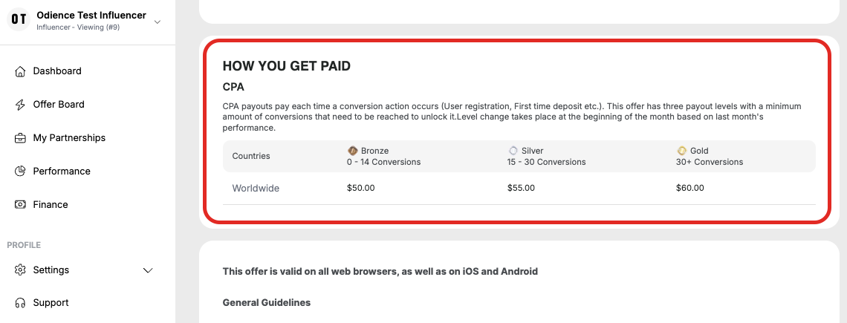Screen dimensions: 847x323
Task: Click the Gold $60.00 payout value
Action: pyautogui.click(x=689, y=188)
